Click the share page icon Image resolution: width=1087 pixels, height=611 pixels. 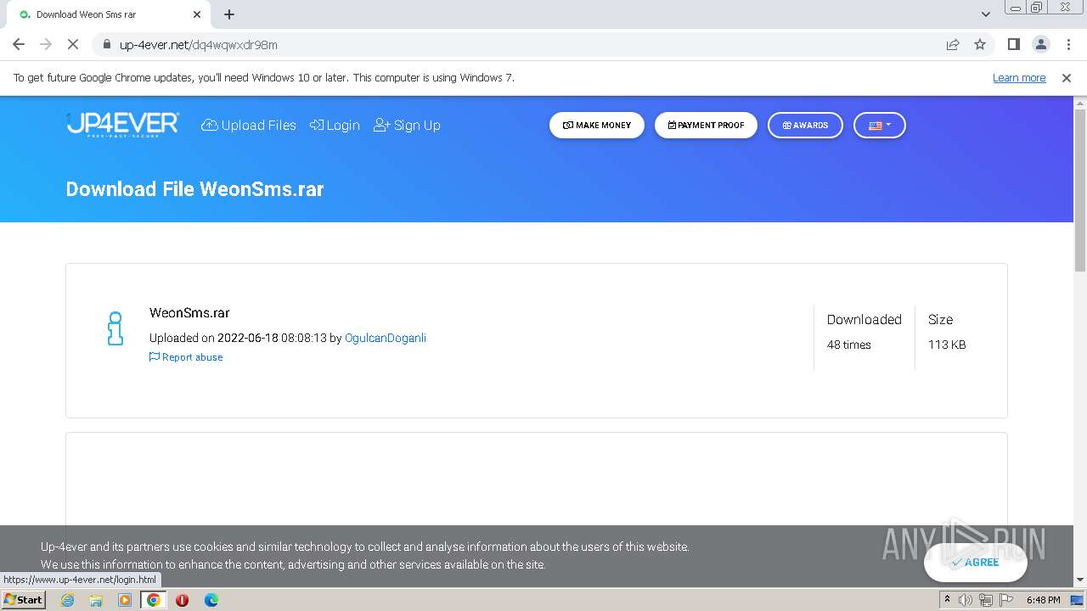point(953,44)
